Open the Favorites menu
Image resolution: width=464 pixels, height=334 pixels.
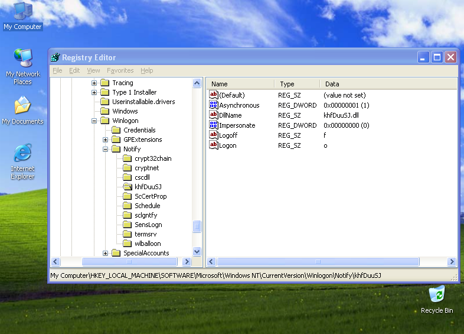pyautogui.click(x=120, y=70)
